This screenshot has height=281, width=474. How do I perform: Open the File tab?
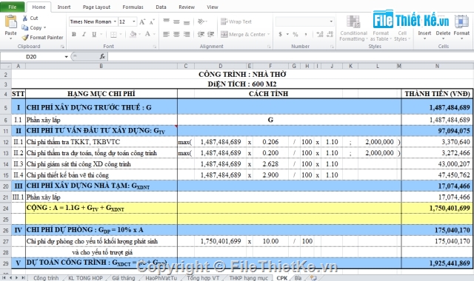13,7
